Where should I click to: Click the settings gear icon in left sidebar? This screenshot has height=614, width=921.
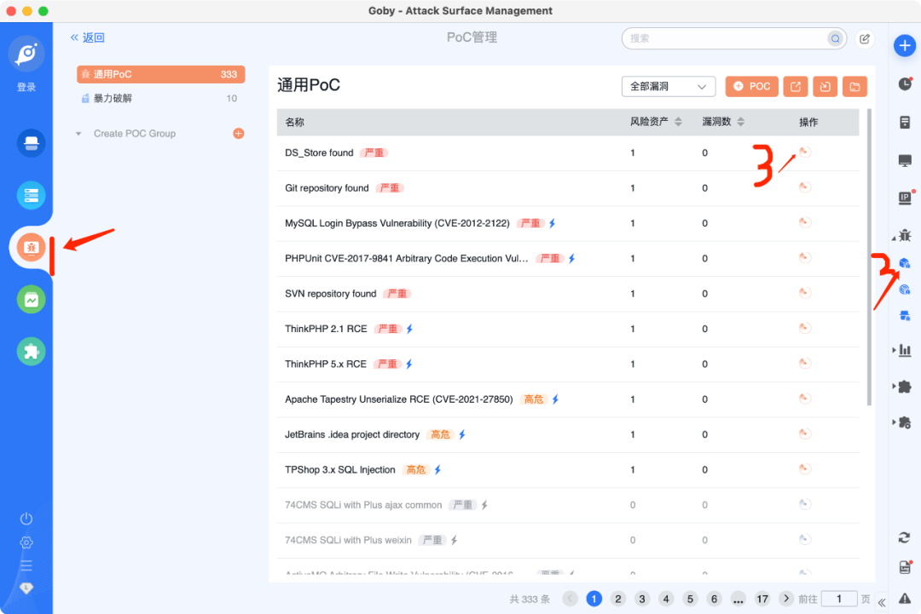[x=26, y=542]
